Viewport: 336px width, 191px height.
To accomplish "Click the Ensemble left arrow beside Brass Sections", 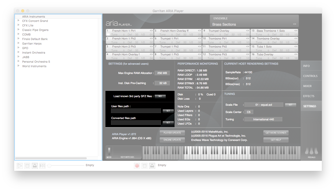I will pos(294,24).
